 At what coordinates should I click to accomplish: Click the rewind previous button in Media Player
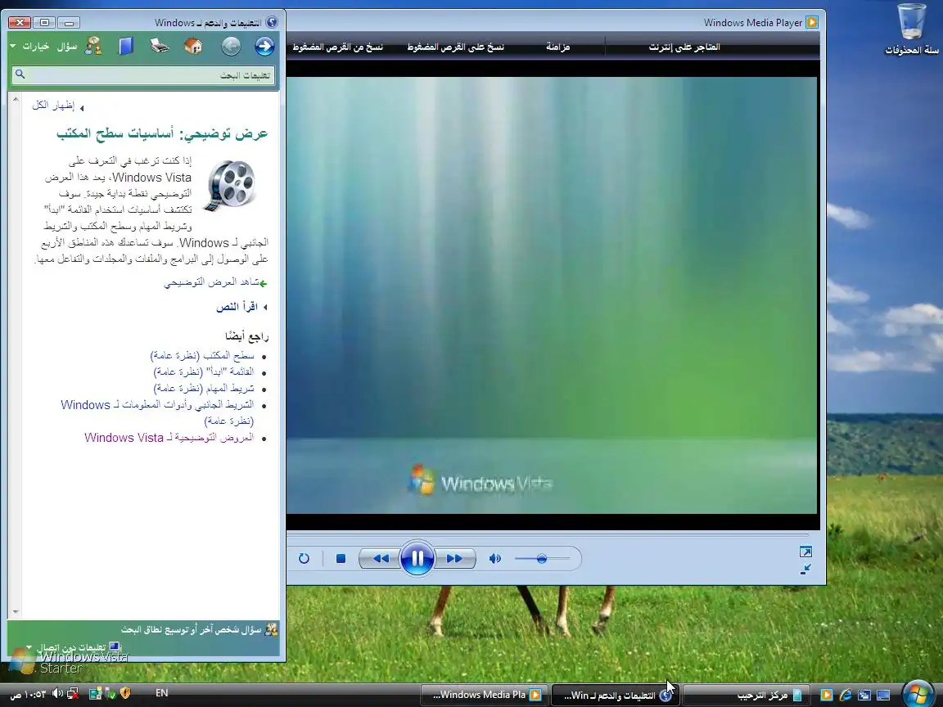380,559
